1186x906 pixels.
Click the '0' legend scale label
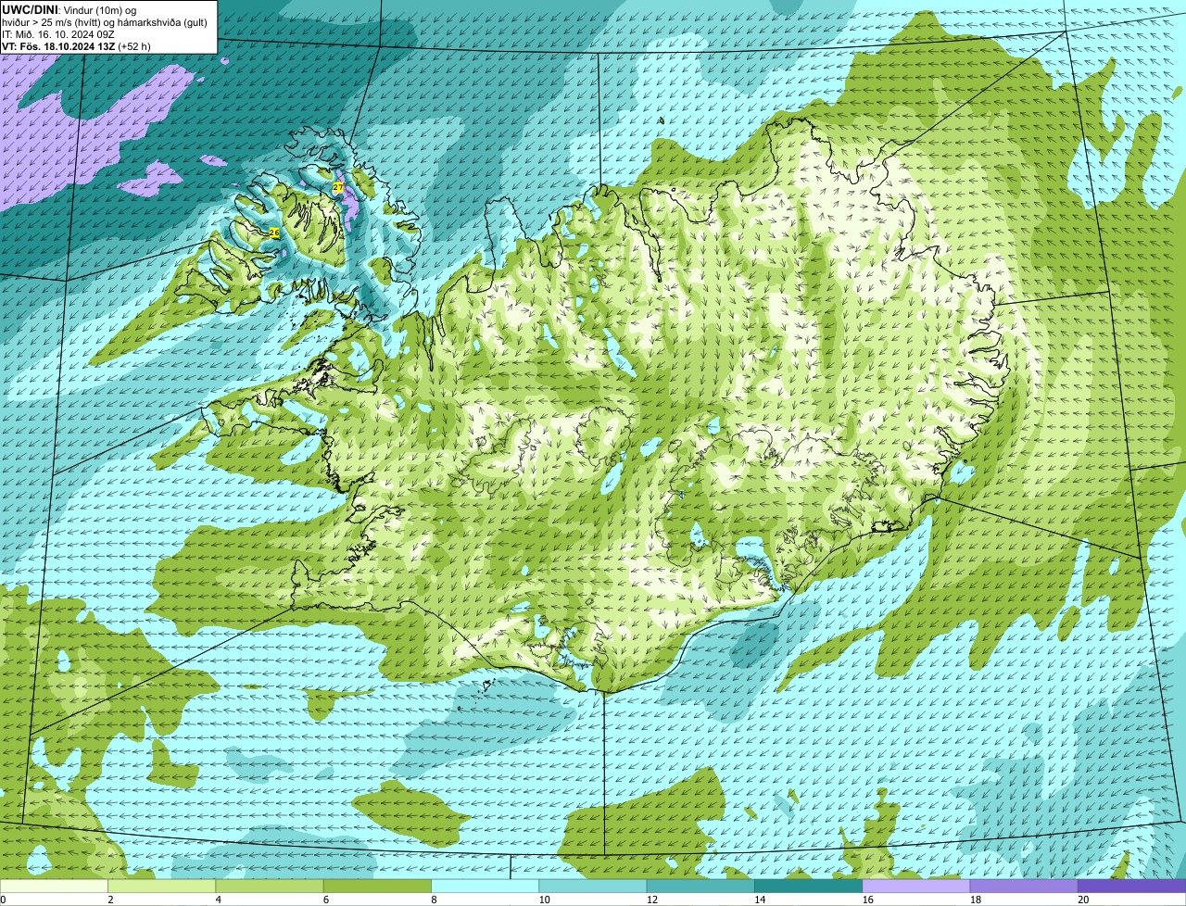pos(4,900)
